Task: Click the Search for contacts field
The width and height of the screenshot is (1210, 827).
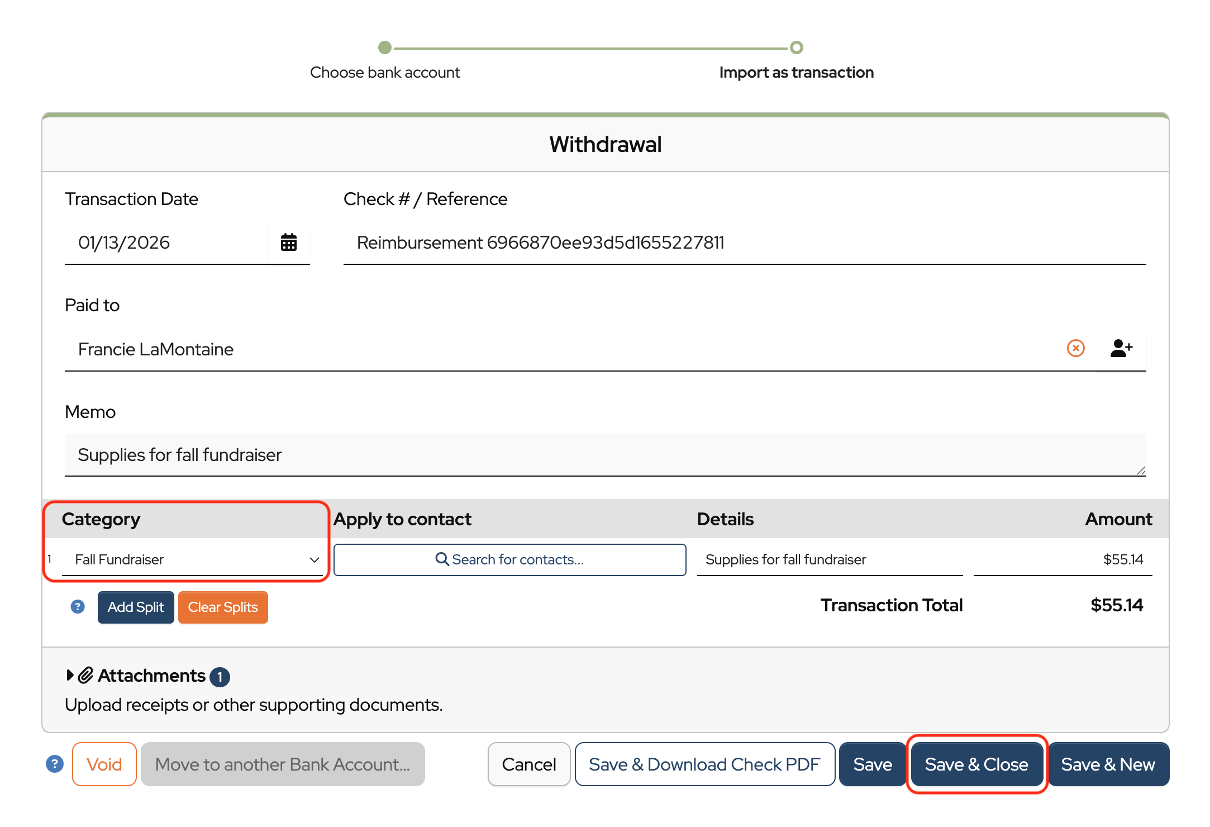Action: (x=509, y=559)
